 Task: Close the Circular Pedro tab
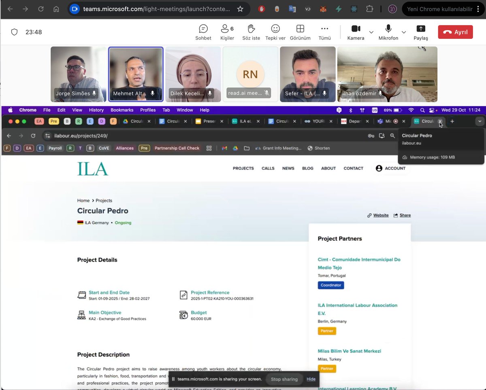440,121
